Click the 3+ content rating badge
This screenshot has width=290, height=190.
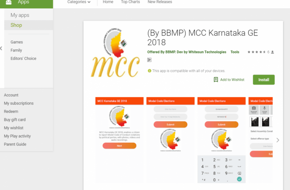(149, 60)
